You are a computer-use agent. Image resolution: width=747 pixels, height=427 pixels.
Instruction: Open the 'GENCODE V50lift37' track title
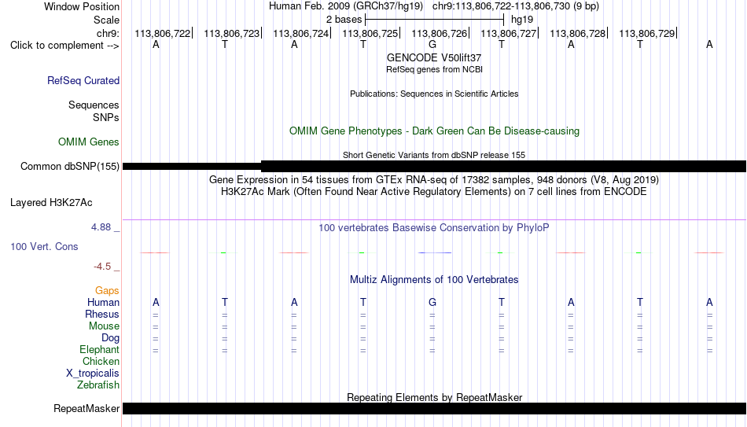(x=434, y=57)
